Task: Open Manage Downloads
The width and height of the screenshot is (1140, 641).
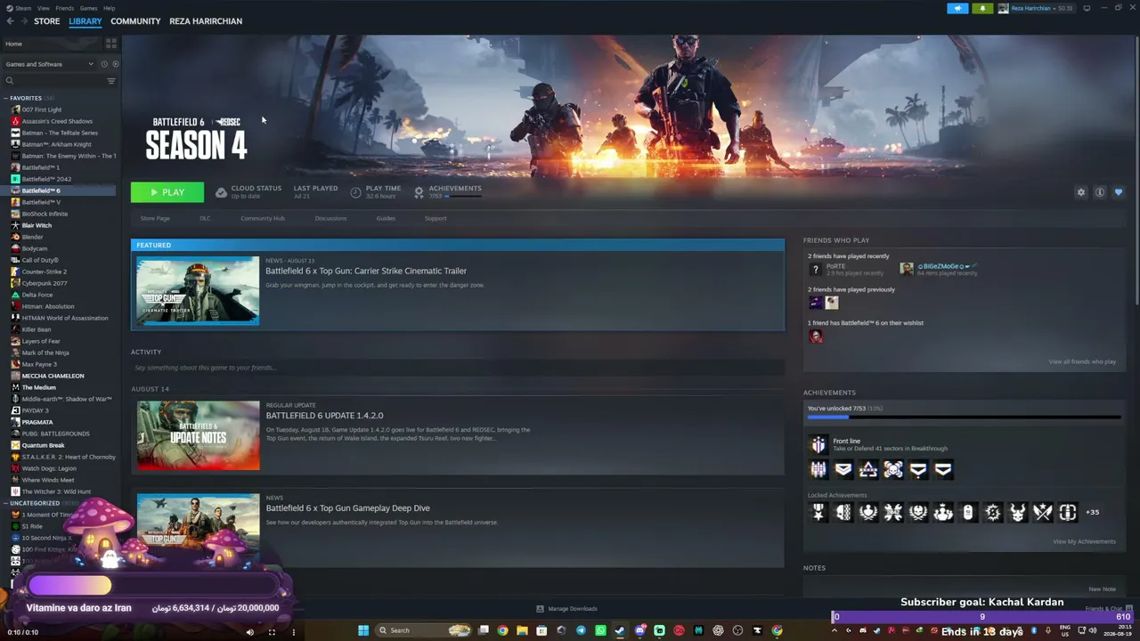Action: click(x=566, y=609)
